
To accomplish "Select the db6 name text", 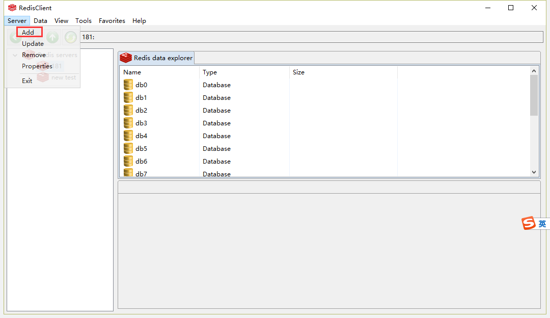I will 142,162.
